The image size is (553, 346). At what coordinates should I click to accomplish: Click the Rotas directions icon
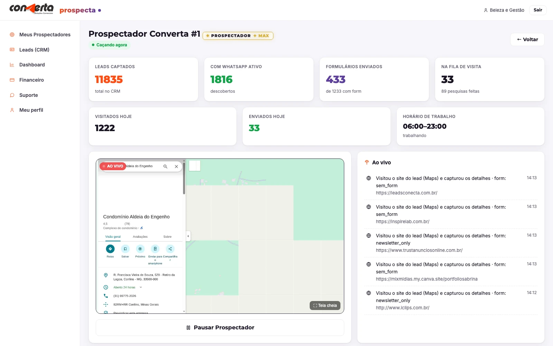coord(110,249)
